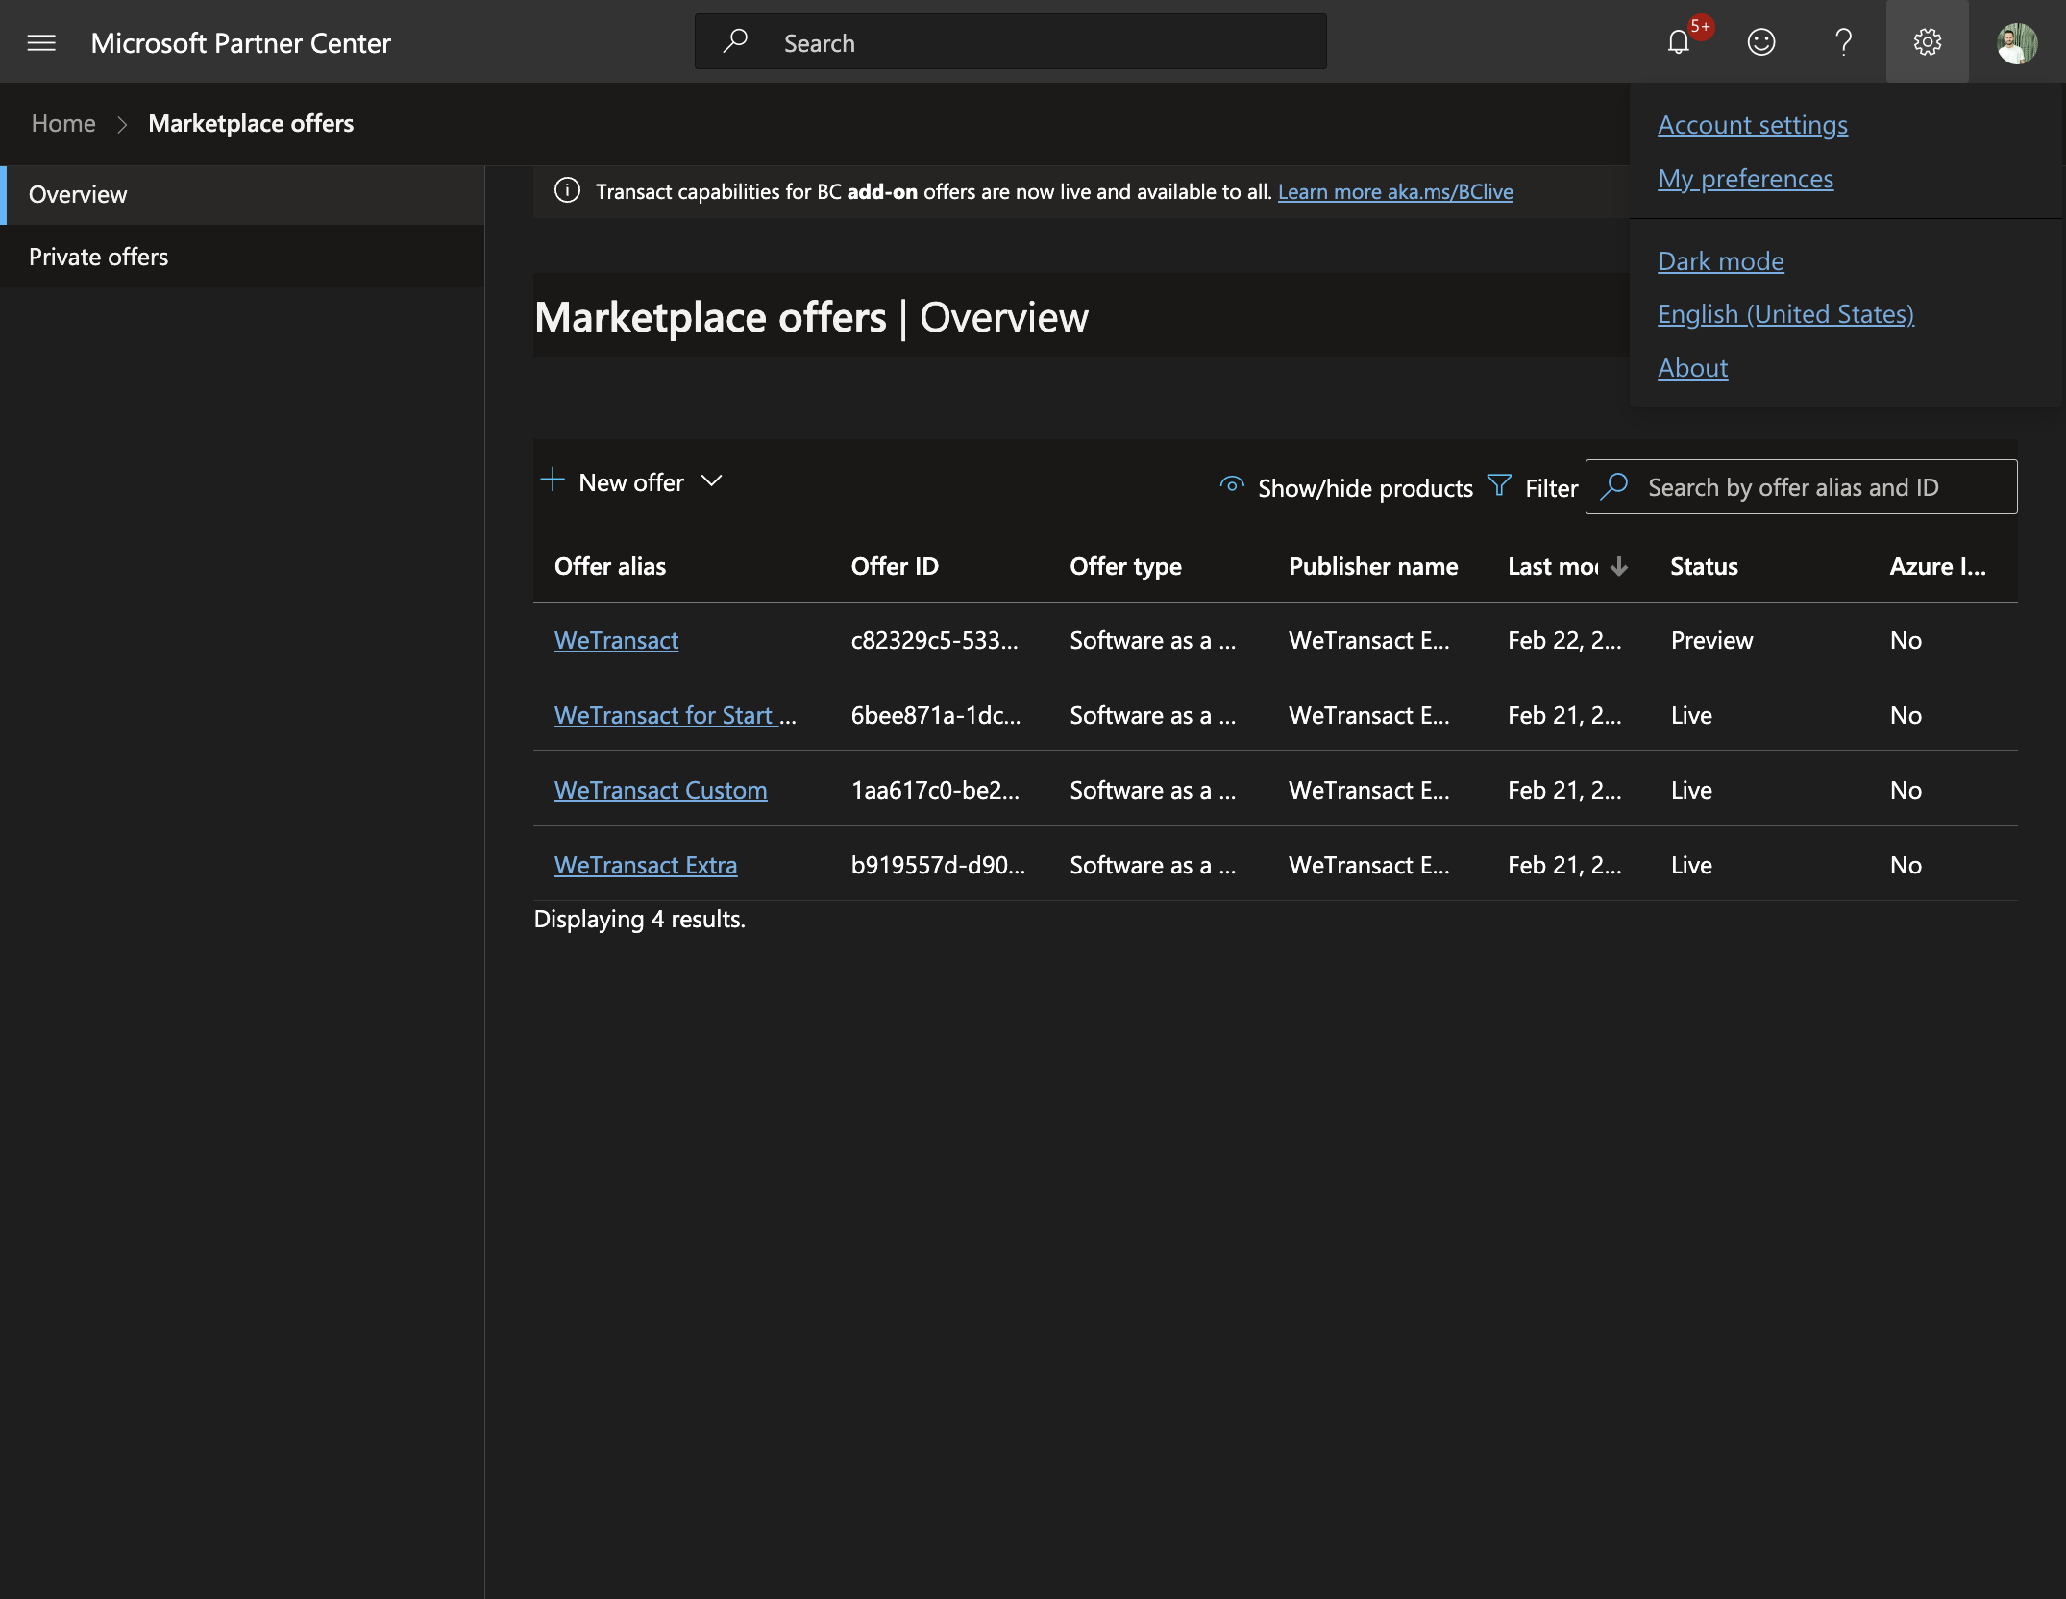Open WeTransact for Start offer
The image size is (2066, 1599).
[x=675, y=715]
